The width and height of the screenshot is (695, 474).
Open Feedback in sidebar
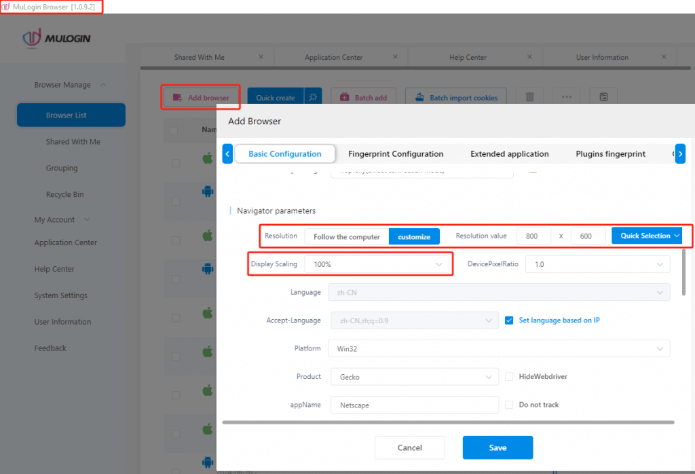(x=50, y=348)
